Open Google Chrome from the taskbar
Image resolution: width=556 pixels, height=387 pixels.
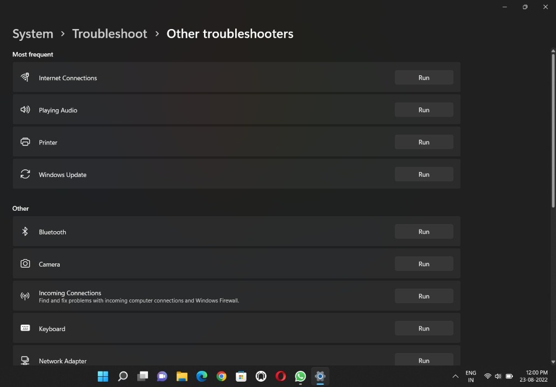(x=221, y=376)
